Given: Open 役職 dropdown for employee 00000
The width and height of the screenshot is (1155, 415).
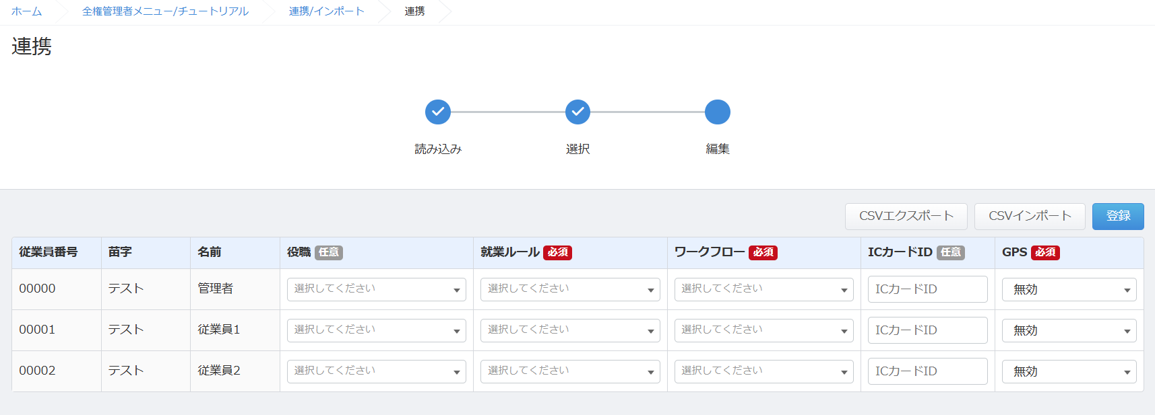Looking at the screenshot, I should (x=376, y=289).
